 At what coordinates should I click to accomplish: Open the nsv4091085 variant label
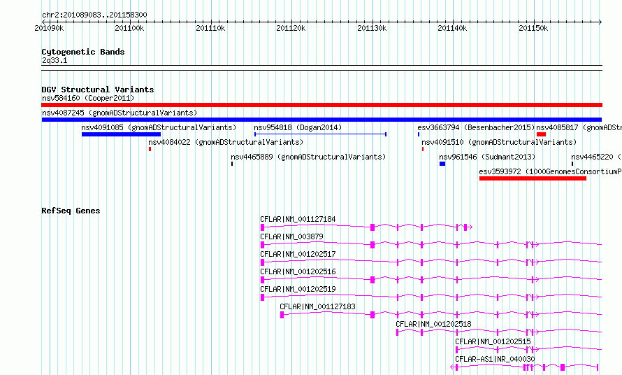pyautogui.click(x=159, y=127)
